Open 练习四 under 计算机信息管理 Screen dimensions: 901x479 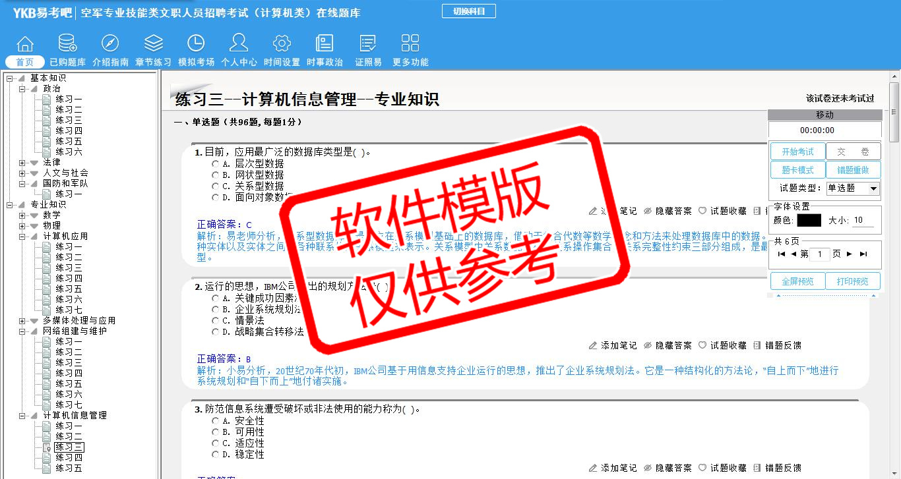(69, 457)
